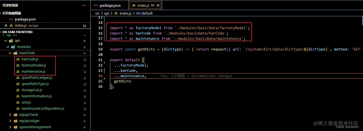This screenshot has width=363, height=131.
Task: Click line number 19 in the gutter
Action: (x=101, y=49)
